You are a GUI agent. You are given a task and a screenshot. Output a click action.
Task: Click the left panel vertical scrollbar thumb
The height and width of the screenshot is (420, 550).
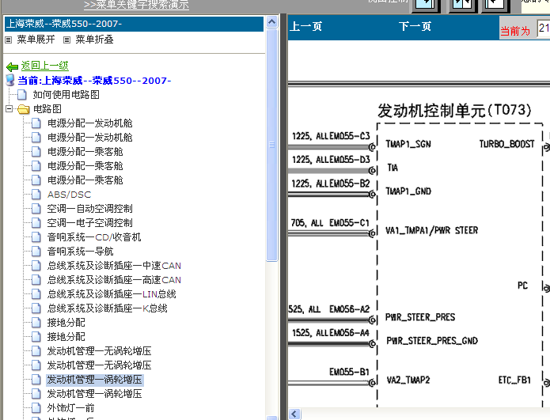(271, 145)
